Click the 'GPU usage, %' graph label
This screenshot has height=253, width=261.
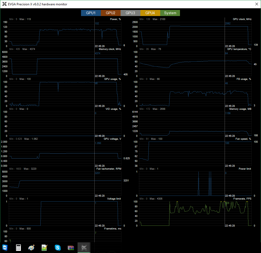(113, 79)
